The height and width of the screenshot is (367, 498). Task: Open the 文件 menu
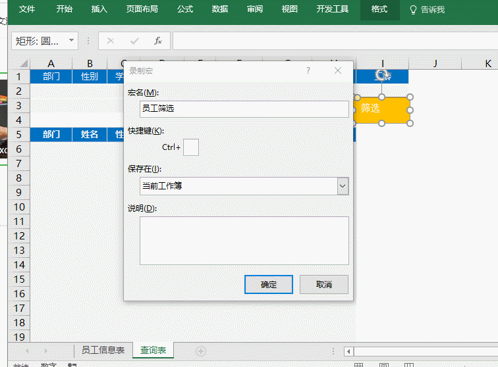27,10
